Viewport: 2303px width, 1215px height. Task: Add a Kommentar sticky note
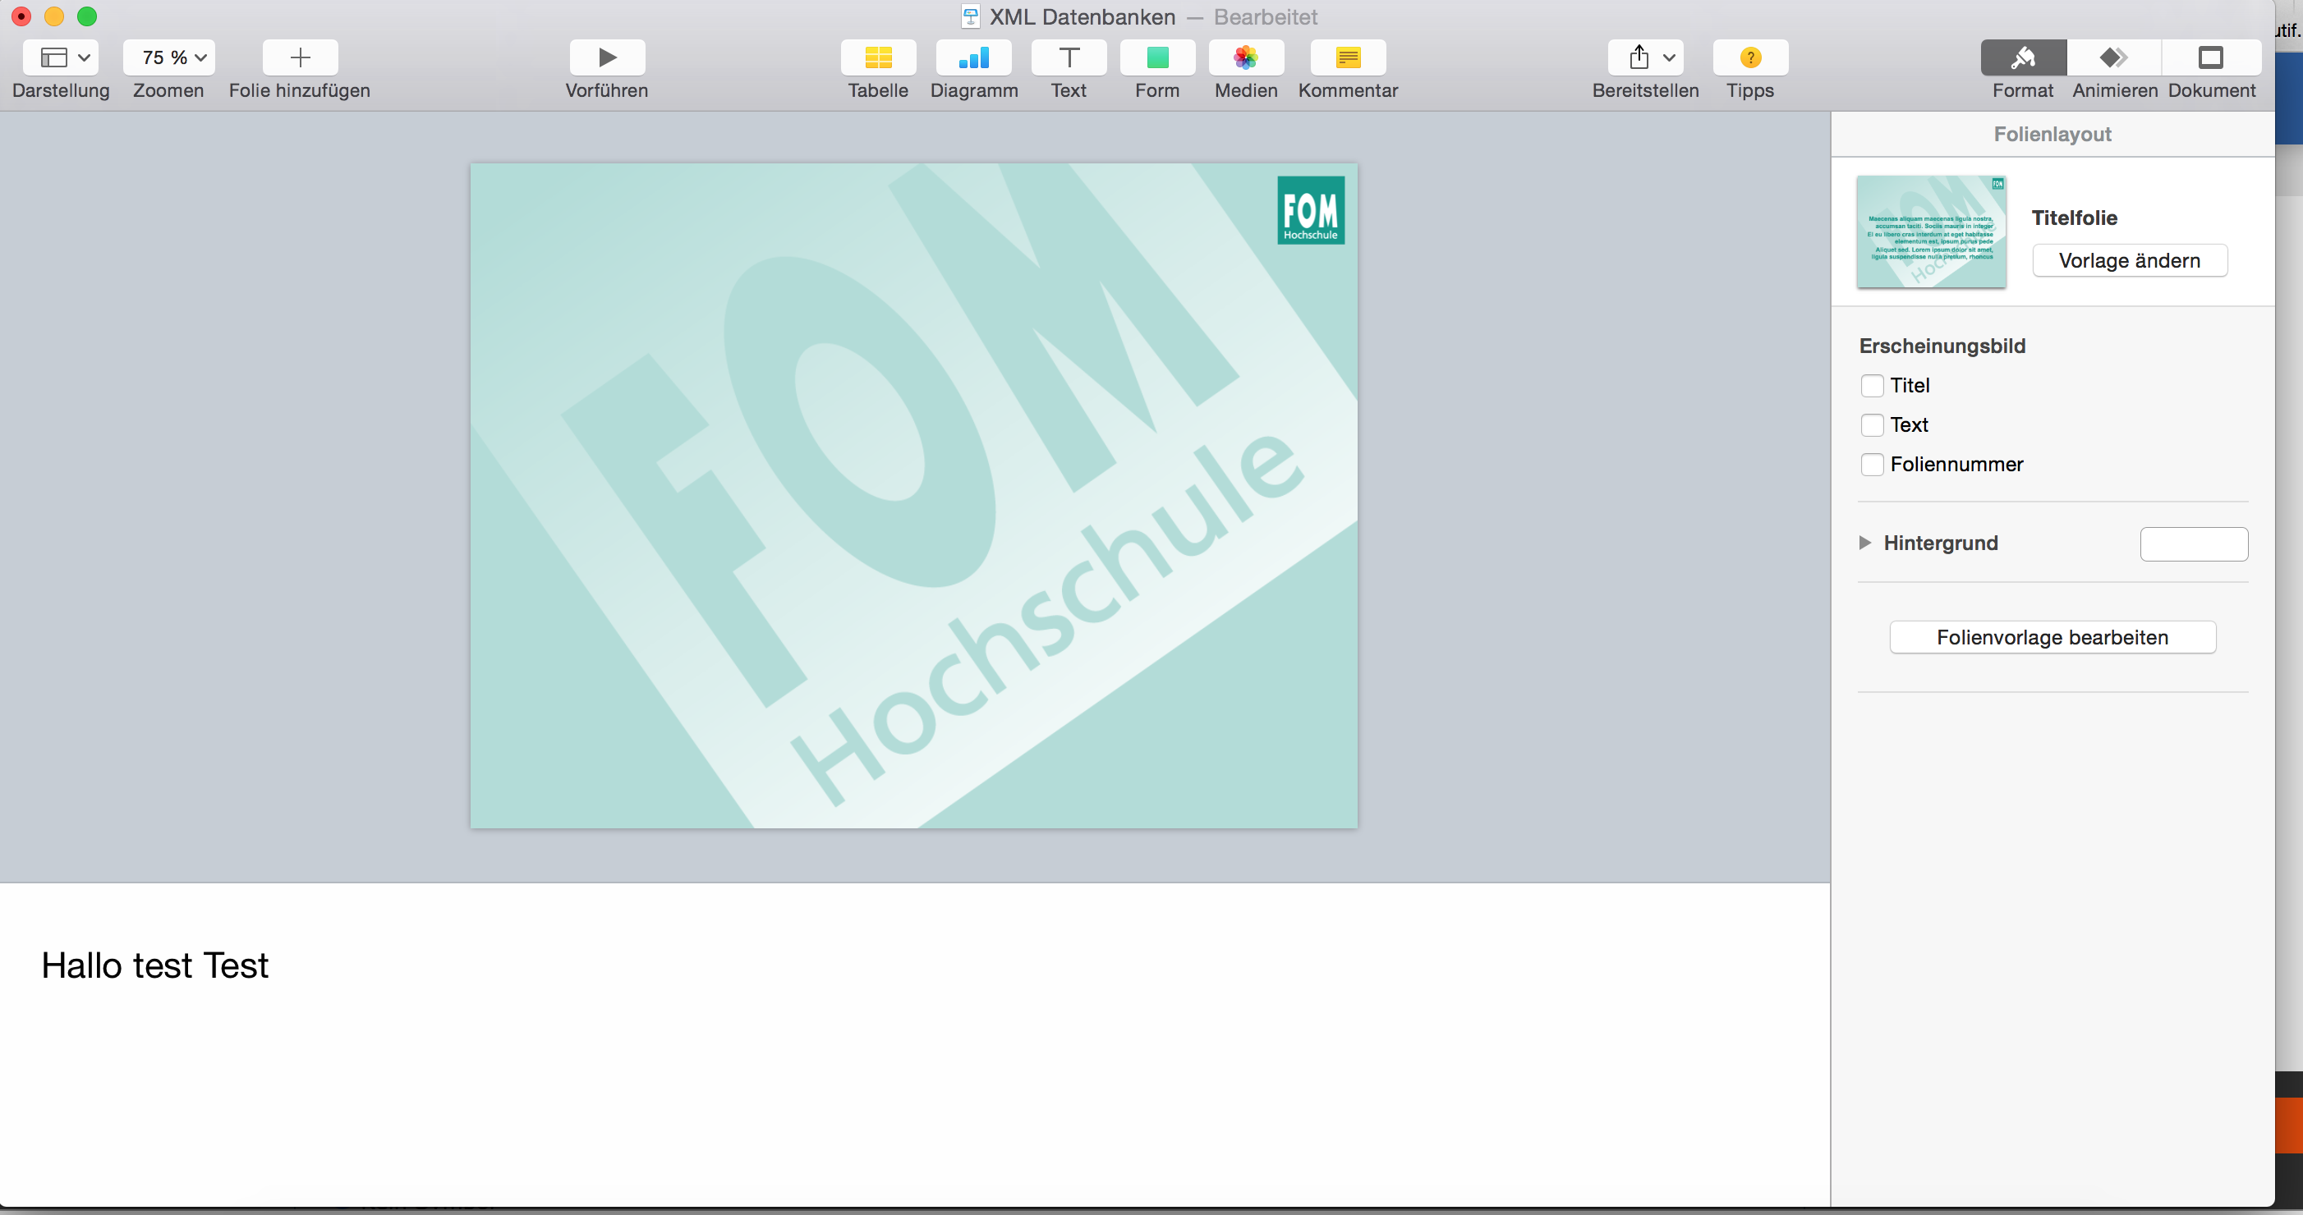pyautogui.click(x=1347, y=58)
